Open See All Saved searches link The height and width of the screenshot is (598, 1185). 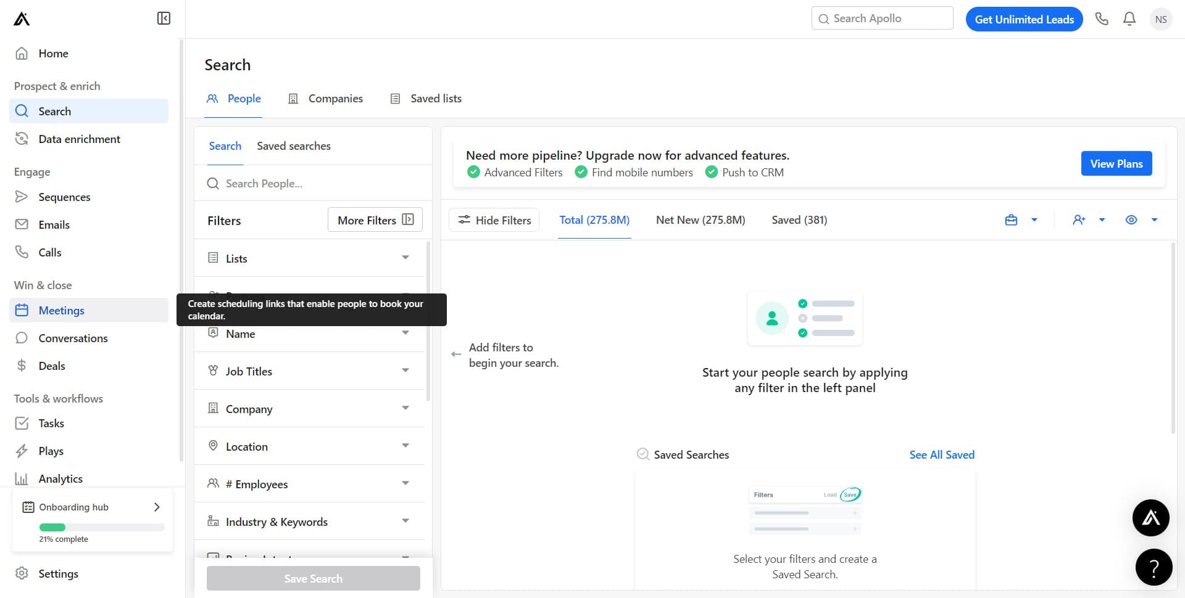pyautogui.click(x=942, y=454)
